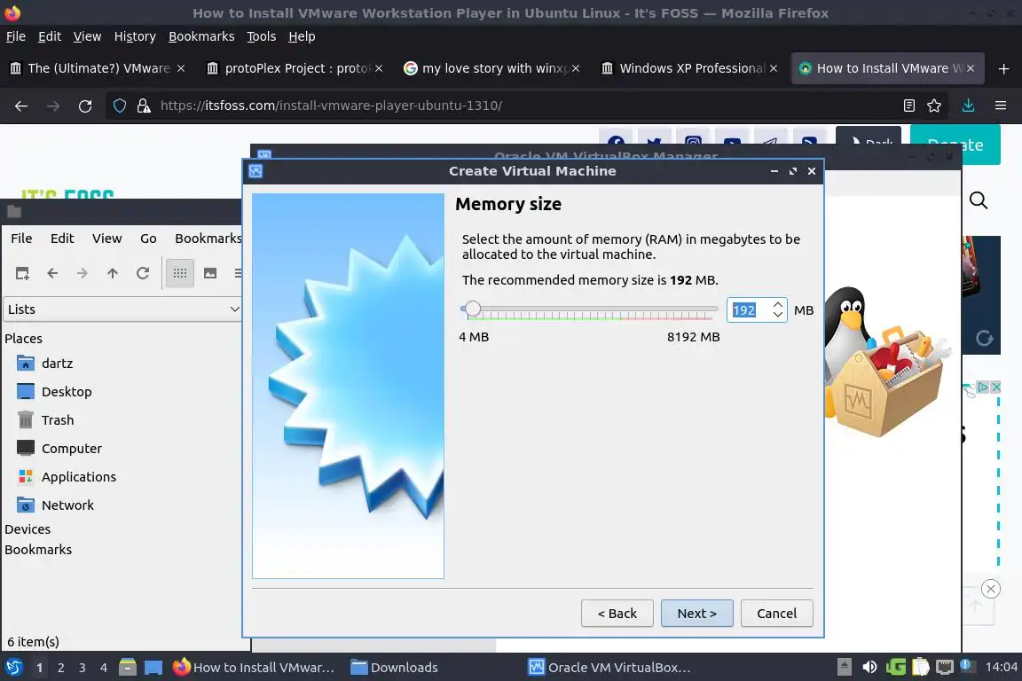
Task: Open the file manager Bookmarks menu
Action: point(208,238)
